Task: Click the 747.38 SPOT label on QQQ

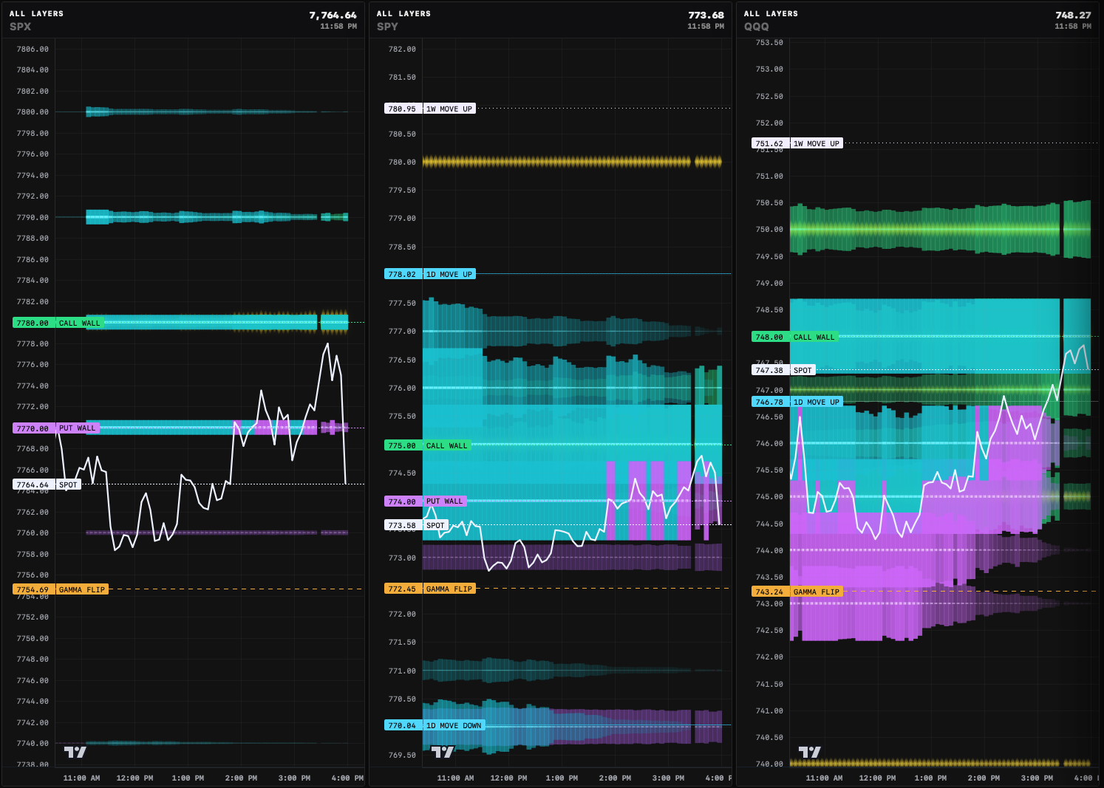Action: 784,370
